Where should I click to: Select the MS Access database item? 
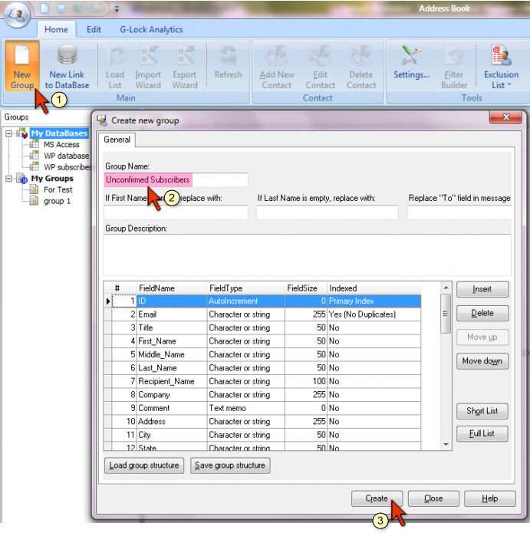pyautogui.click(x=61, y=144)
